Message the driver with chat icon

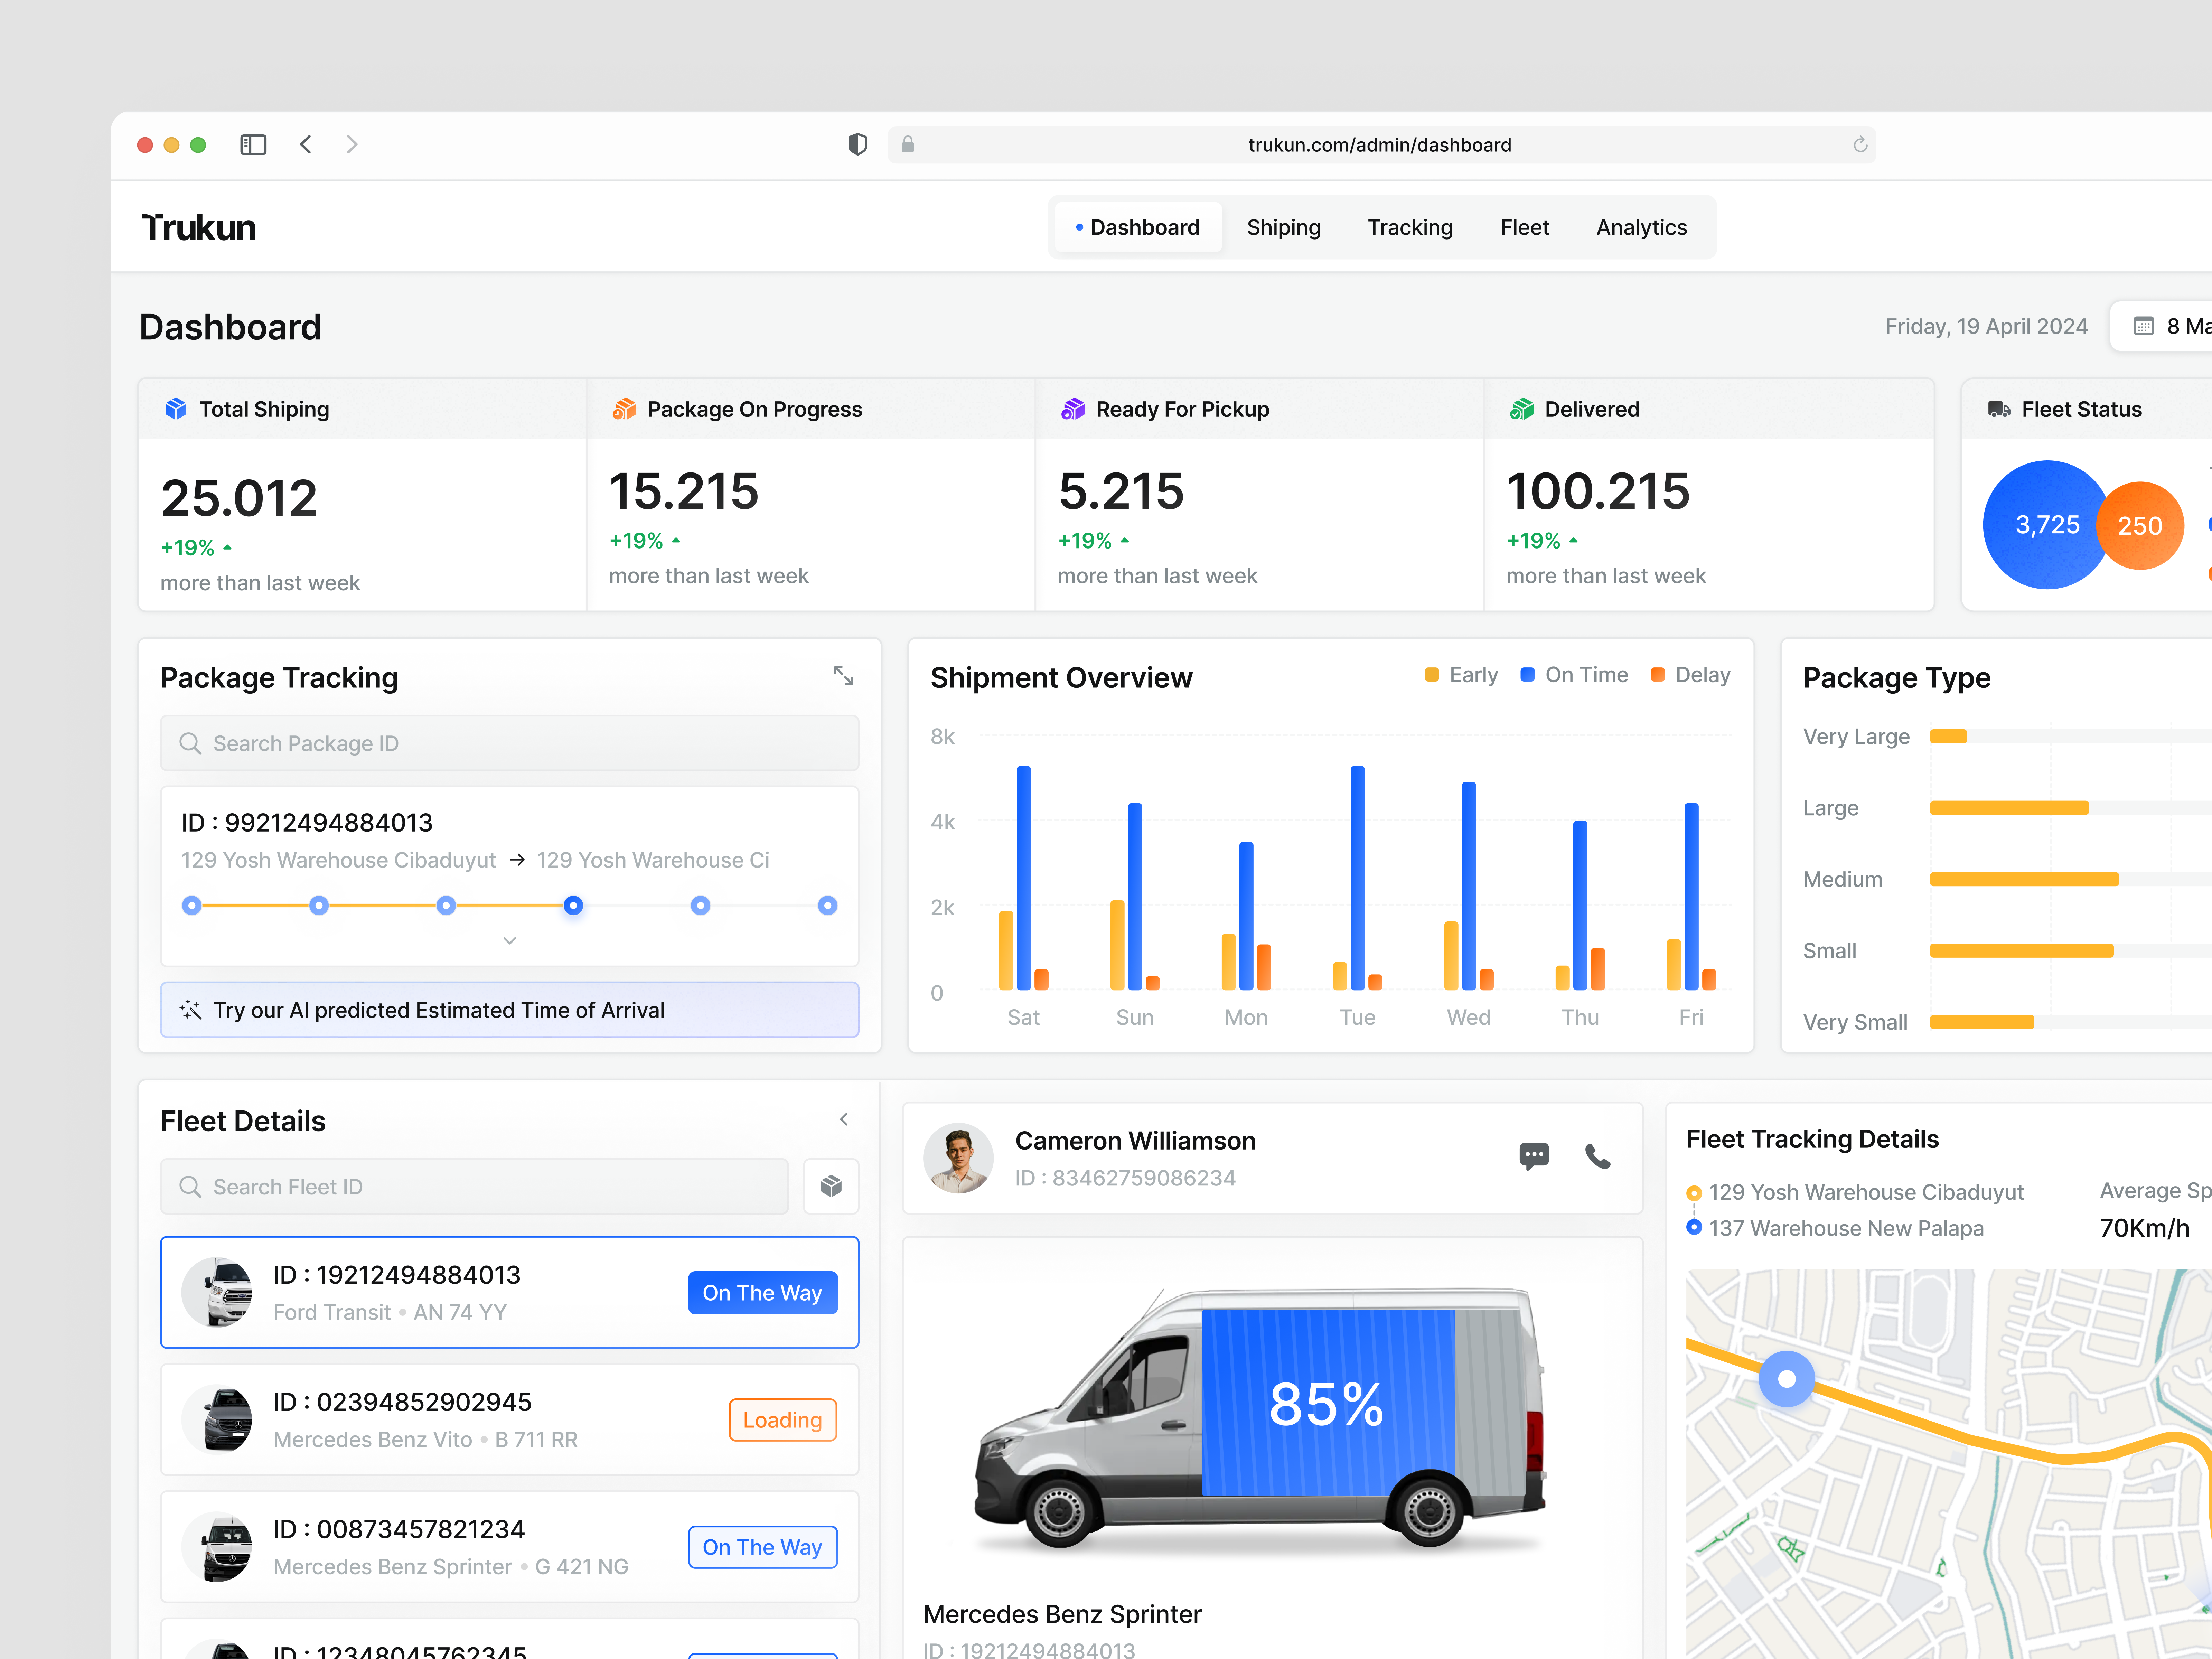click(x=1534, y=1157)
